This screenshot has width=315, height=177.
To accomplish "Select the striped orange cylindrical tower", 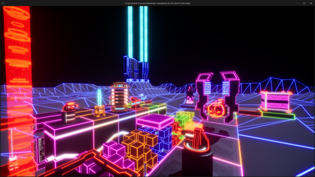I will [x=120, y=96].
